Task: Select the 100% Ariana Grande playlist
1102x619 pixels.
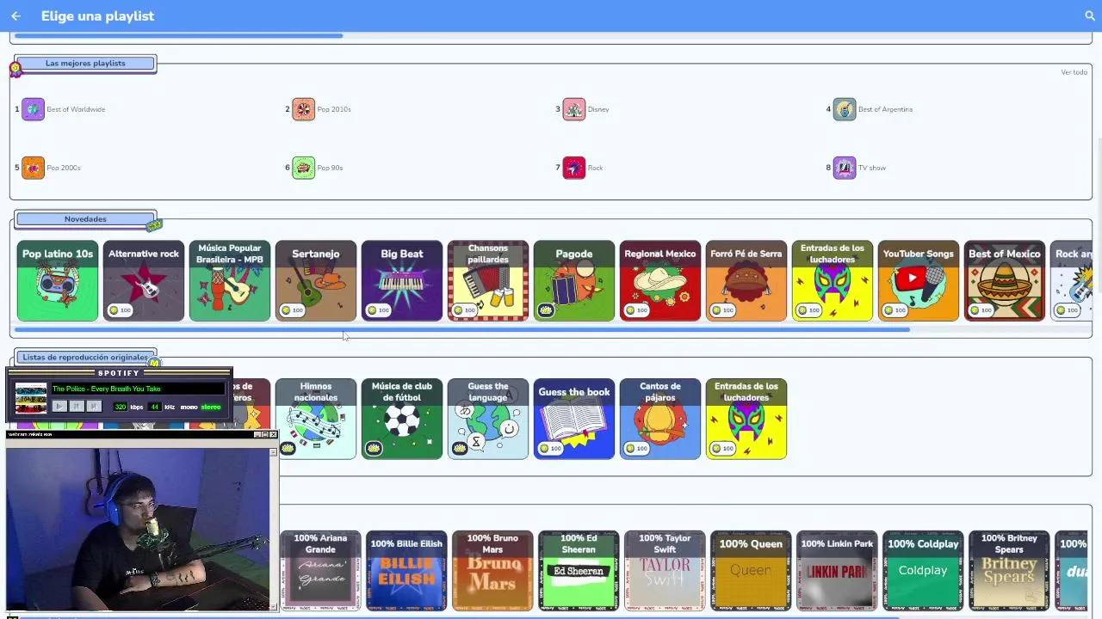Action: pos(320,571)
